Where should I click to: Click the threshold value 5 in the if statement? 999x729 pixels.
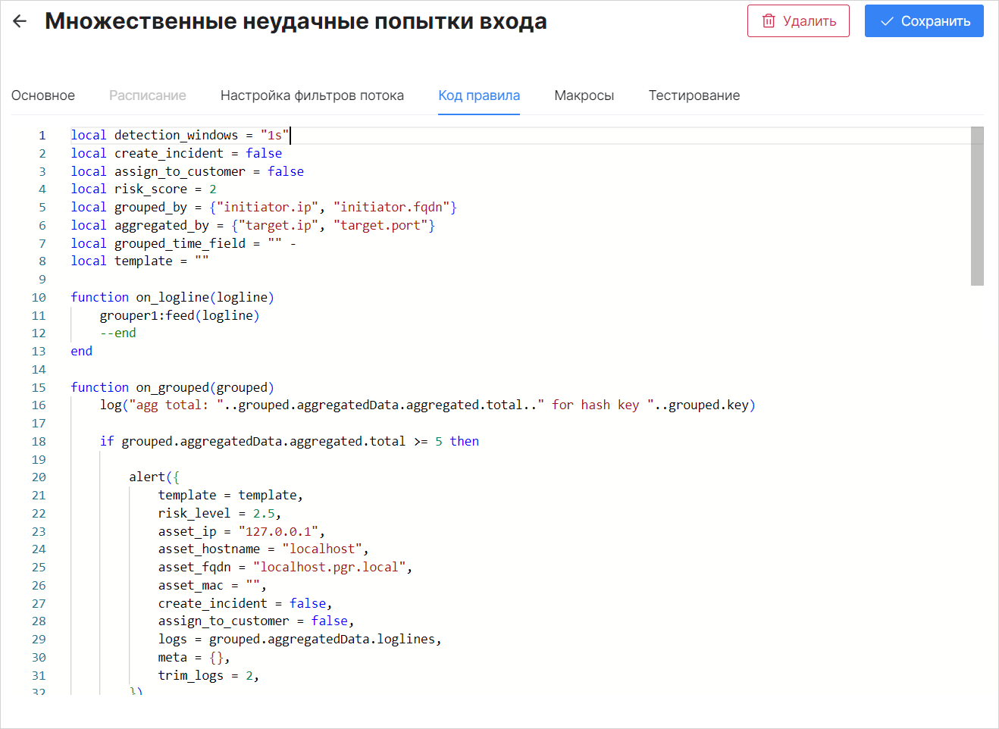(439, 442)
